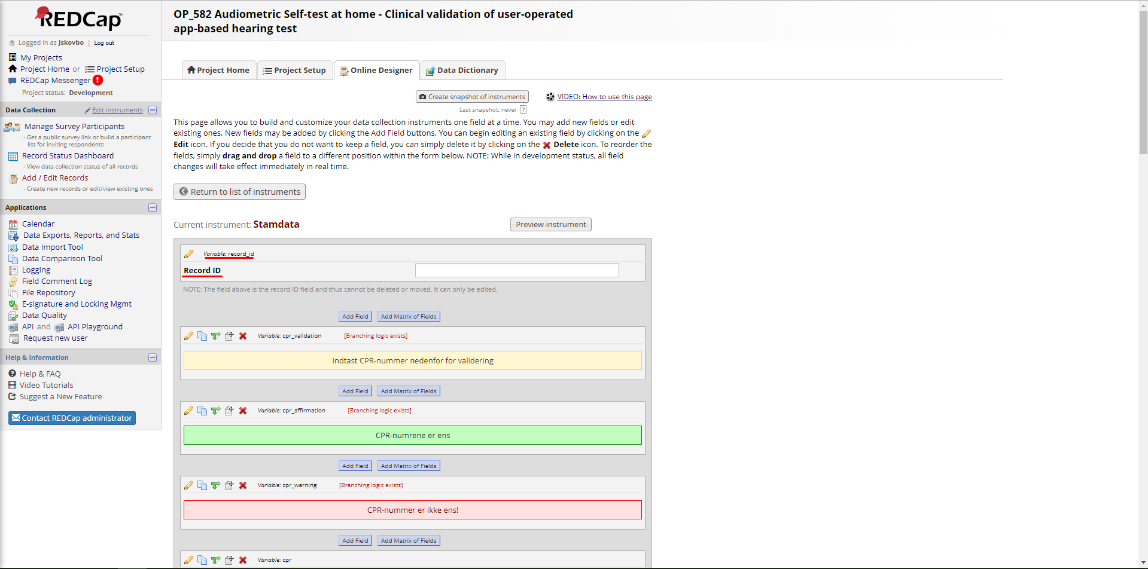Open REDCap Messenger

(55, 80)
